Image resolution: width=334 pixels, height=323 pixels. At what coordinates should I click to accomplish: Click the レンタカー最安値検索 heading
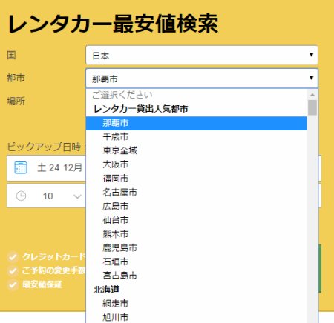tap(113, 24)
